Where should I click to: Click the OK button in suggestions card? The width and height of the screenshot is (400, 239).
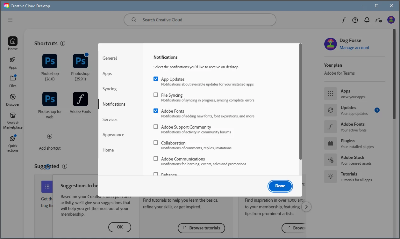(x=120, y=227)
